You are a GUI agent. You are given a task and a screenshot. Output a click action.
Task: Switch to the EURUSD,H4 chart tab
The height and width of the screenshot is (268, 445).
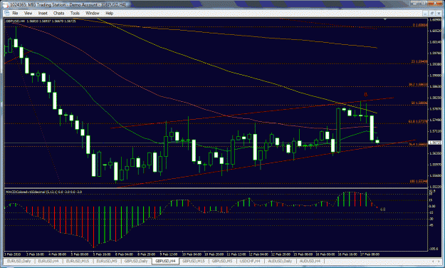(x=48, y=261)
